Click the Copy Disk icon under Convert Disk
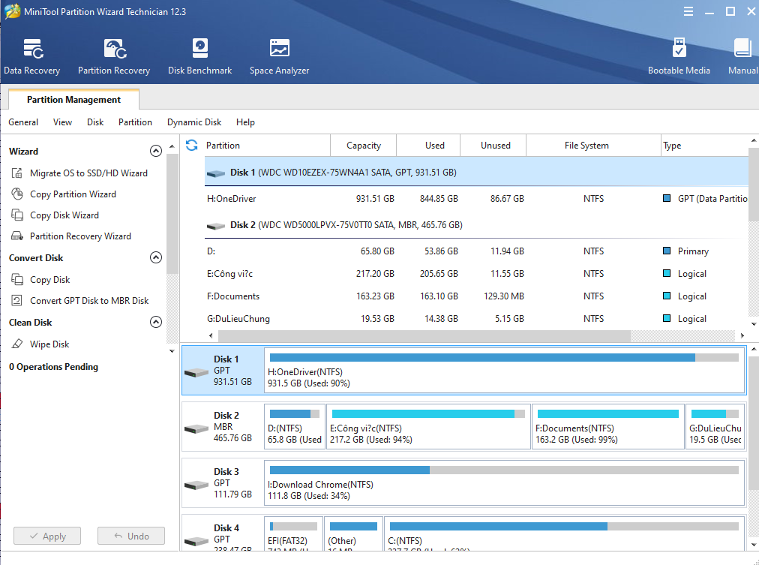 coord(17,279)
